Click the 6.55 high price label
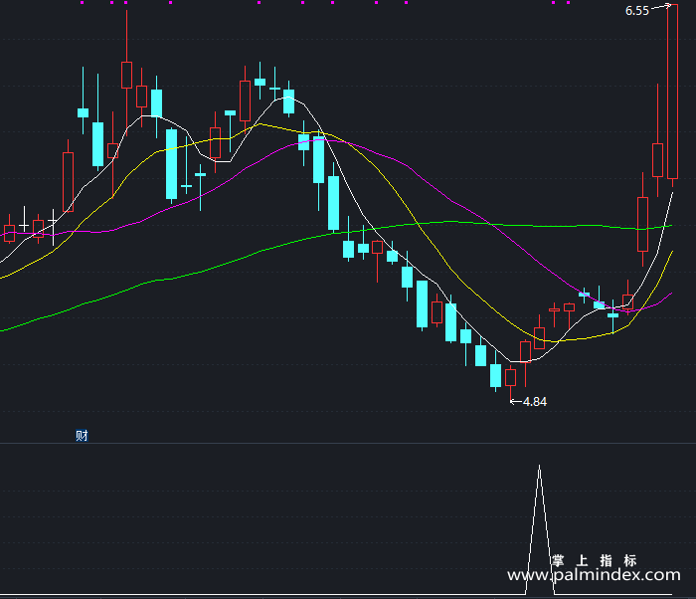This screenshot has height=599, width=696. [x=637, y=11]
